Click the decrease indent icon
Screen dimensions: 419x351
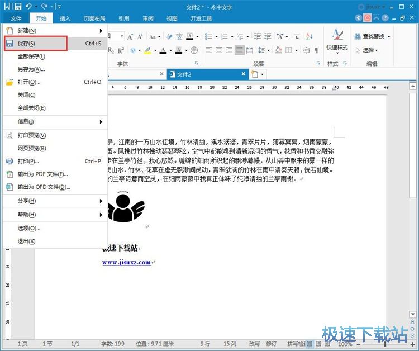click(258, 36)
